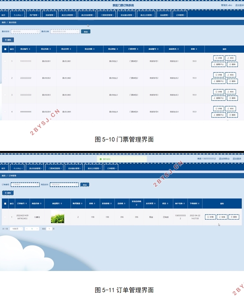Screen dimensions: 244x302
Task: Sort by 景点编号 column in ticket table
Action: click(x=29, y=49)
